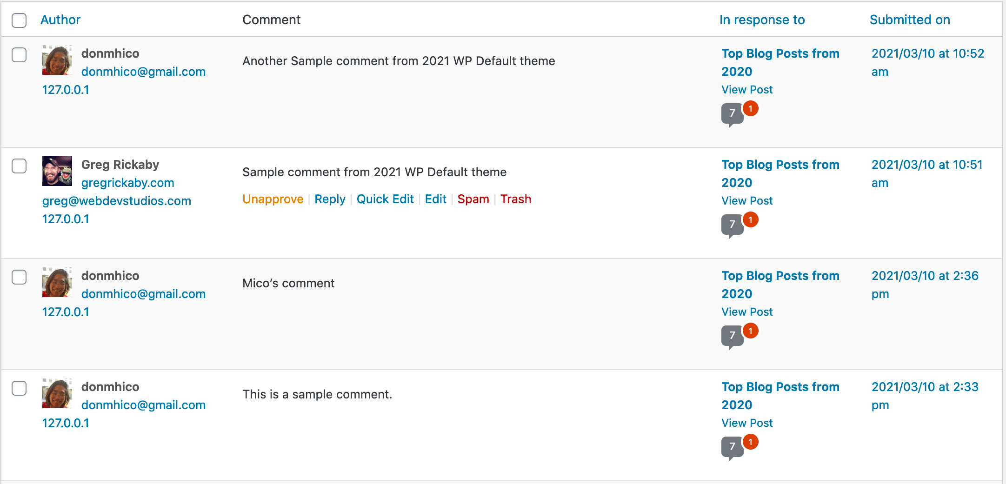1006x484 pixels.
Task: Open Quick Edit for Greg's comment
Action: point(385,199)
